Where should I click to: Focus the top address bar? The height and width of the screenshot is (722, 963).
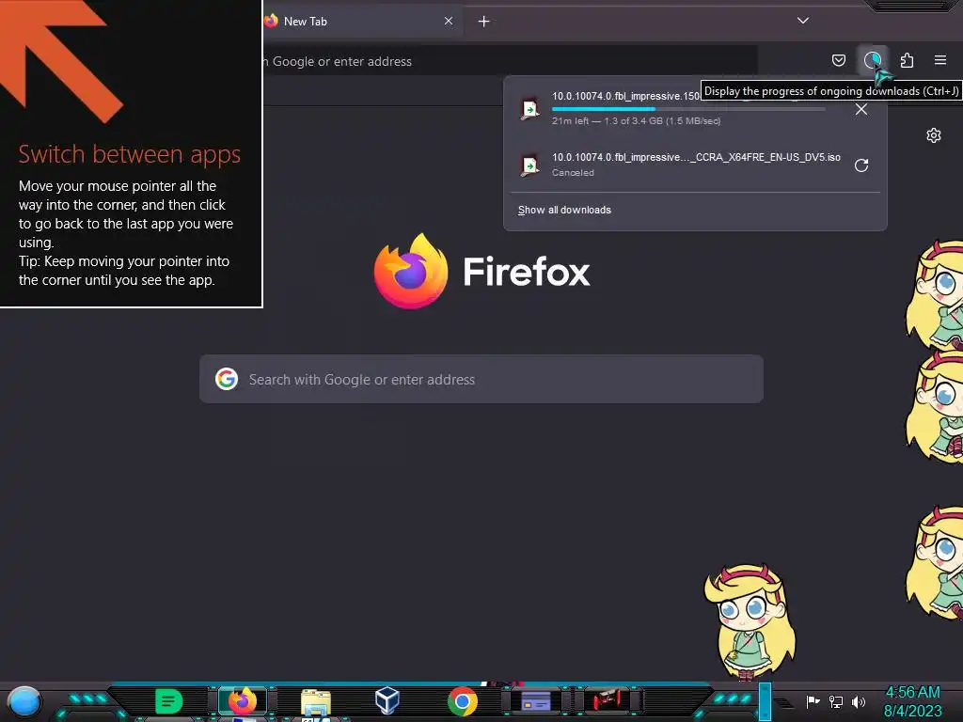click(510, 61)
